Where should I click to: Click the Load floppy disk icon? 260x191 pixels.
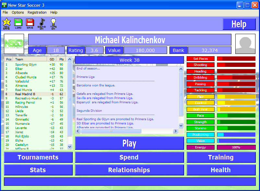[18, 23]
